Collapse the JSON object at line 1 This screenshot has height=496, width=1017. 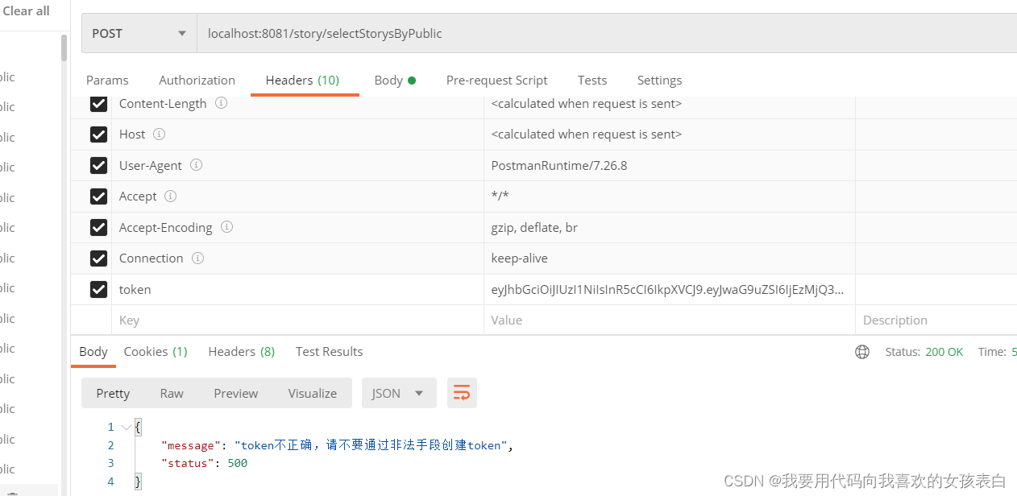coord(126,428)
